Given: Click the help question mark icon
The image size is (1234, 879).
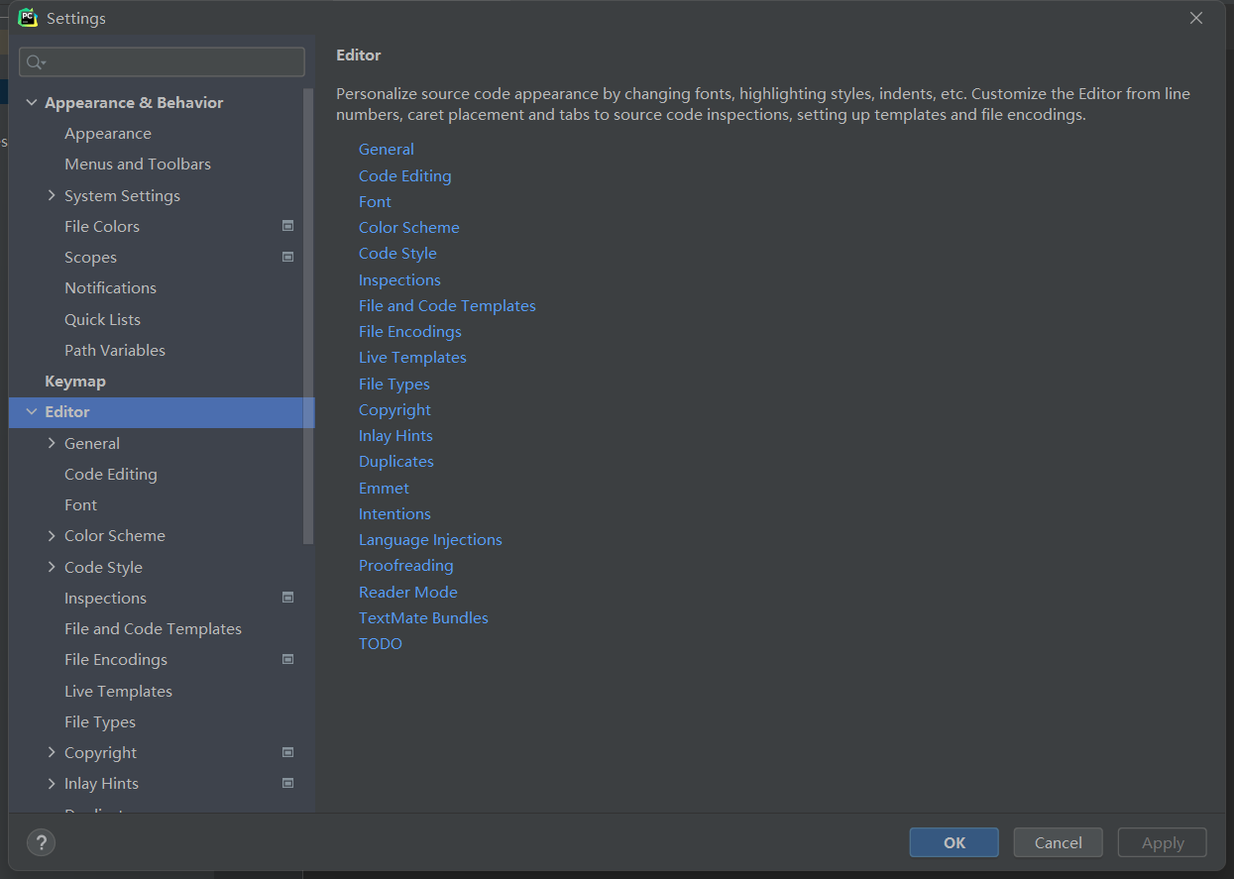Looking at the screenshot, I should (x=41, y=842).
